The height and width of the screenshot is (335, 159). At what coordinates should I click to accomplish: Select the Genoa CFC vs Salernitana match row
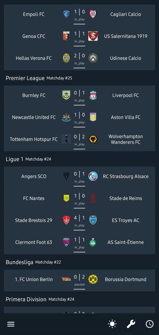(79, 36)
